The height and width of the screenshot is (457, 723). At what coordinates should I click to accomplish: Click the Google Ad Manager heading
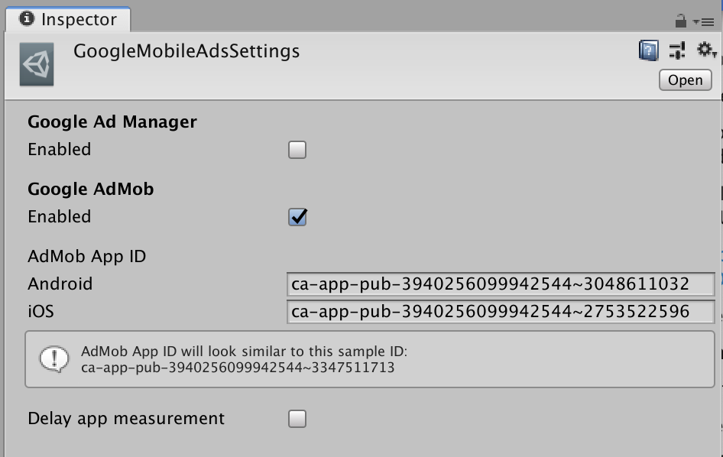tap(112, 122)
